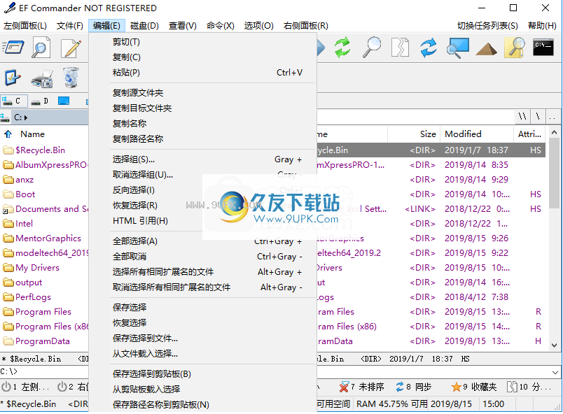Open the command prompt console icon
The height and width of the screenshot is (414, 563).
(543, 47)
